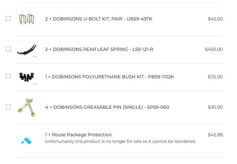
Task: Check the Polyurethane Bush Kit PB59-1102K box
Action: pos(8,76)
